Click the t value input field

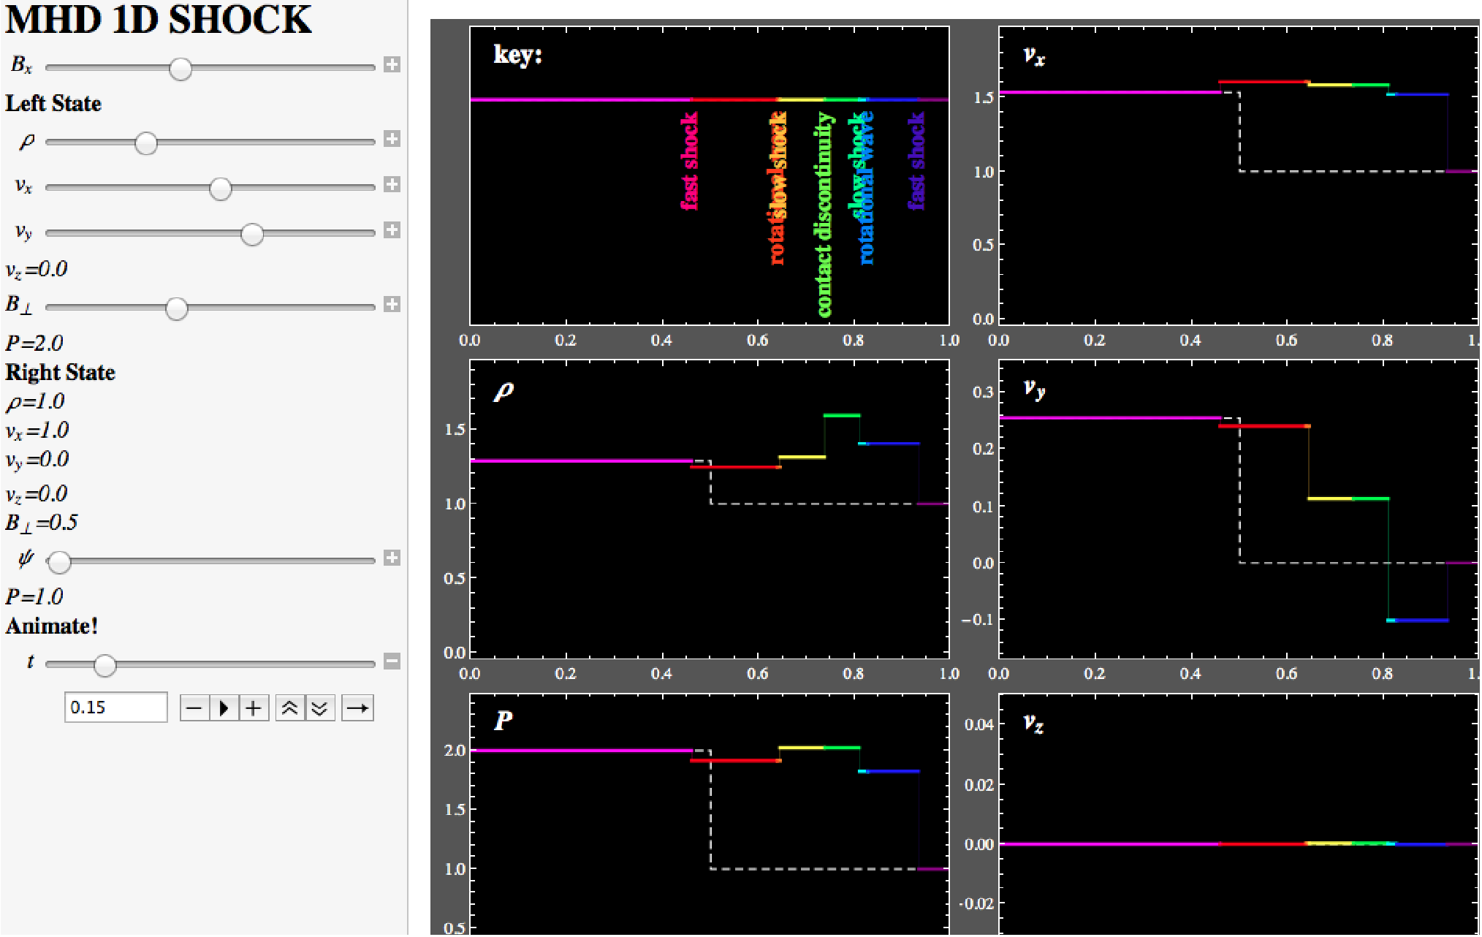click(115, 708)
